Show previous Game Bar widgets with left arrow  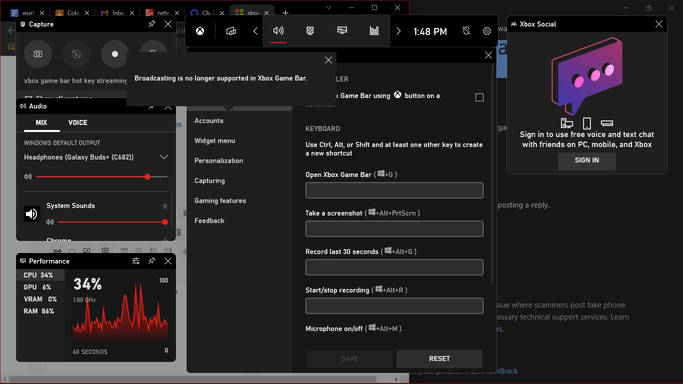(x=255, y=31)
